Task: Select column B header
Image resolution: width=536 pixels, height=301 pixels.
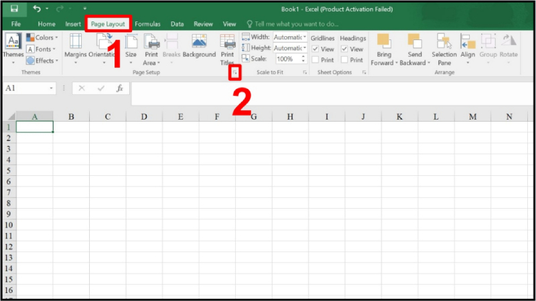Action: click(71, 116)
